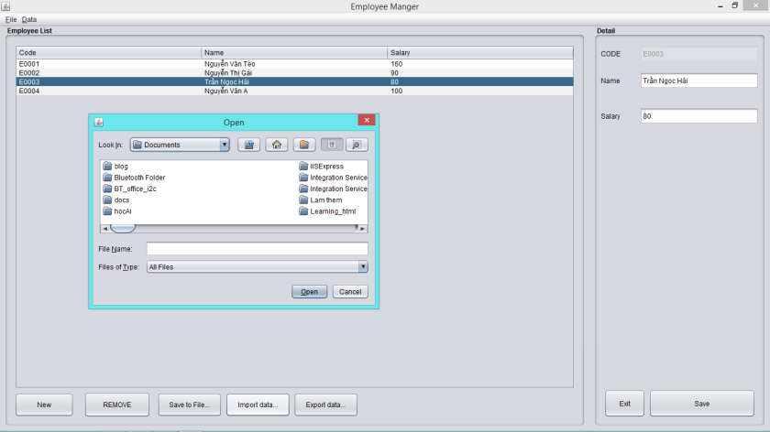Focus the Name field in Detail panel
The width and height of the screenshot is (770, 432).
pyautogui.click(x=698, y=81)
